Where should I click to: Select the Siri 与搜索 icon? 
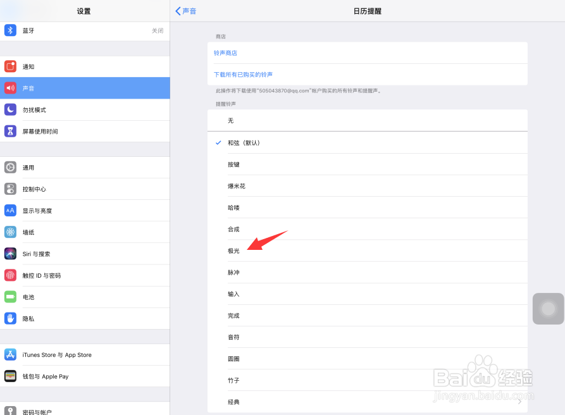point(10,254)
